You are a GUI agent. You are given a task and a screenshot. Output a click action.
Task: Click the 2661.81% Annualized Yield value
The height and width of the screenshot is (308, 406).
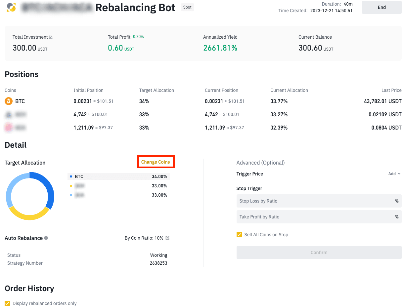220,48
